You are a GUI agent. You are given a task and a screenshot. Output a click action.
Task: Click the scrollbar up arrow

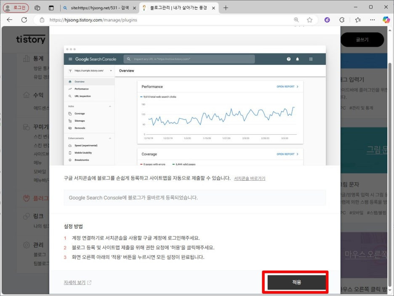(x=390, y=29)
